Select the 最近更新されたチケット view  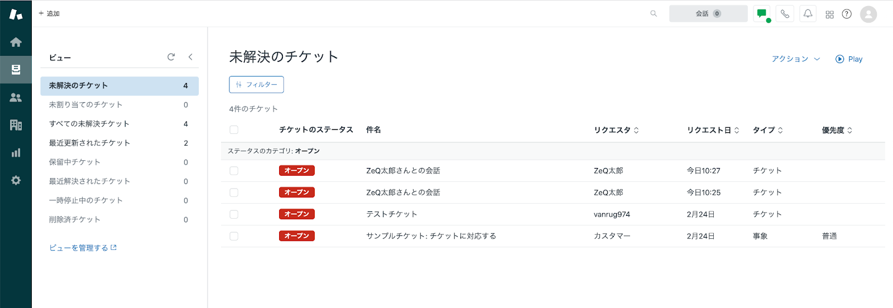pos(90,143)
